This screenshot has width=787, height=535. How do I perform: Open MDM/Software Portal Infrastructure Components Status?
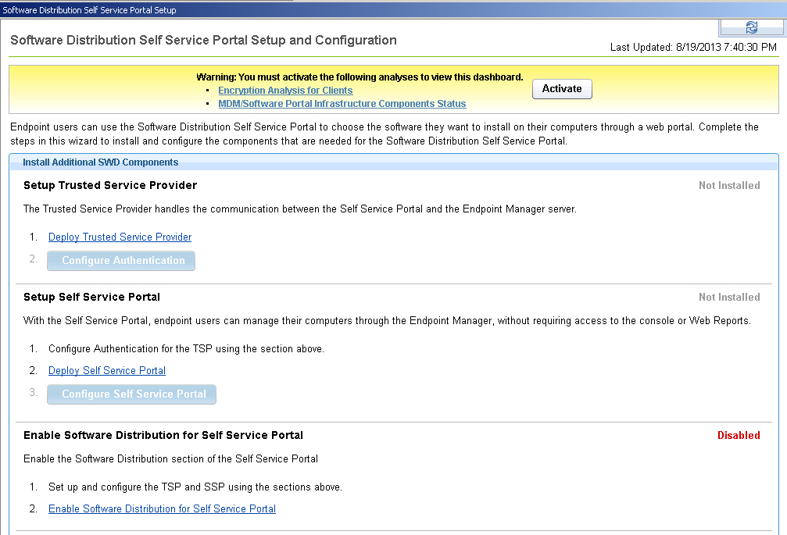click(x=342, y=104)
